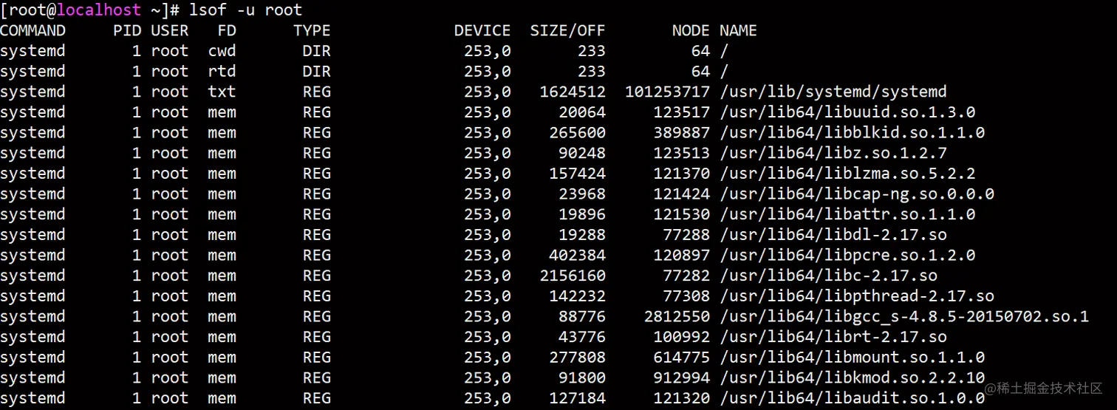Click the command text 'lsof -u root'
The width and height of the screenshot is (1117, 410).
pyautogui.click(x=246, y=10)
